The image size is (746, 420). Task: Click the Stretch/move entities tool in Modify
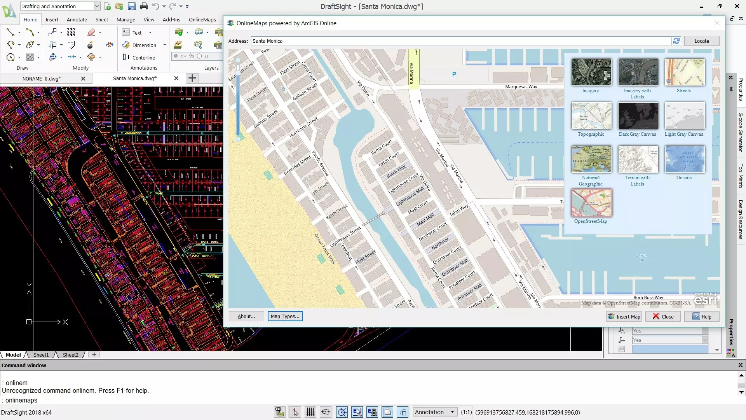click(x=52, y=32)
